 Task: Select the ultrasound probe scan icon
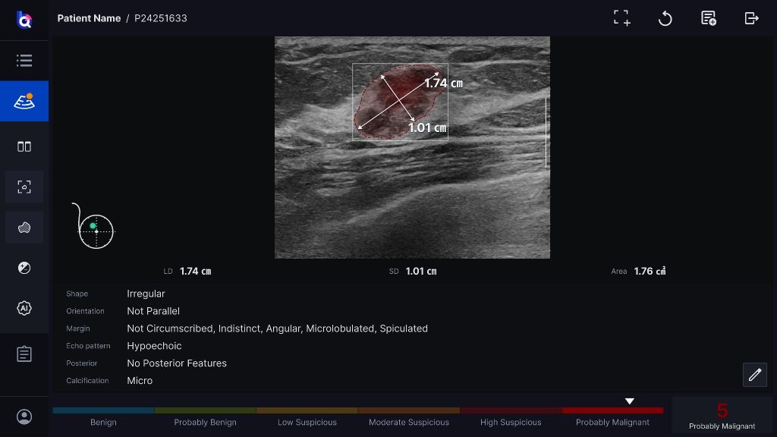(x=24, y=101)
